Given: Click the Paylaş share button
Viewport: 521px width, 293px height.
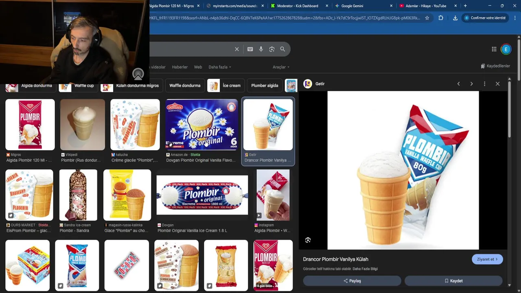Looking at the screenshot, I should (352, 281).
